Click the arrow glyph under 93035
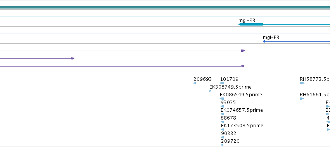330x147 pixels. [x=222, y=106]
